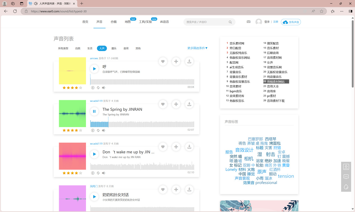Open uploader arrows' profile link
The height and width of the screenshot is (212, 355).
94,58
